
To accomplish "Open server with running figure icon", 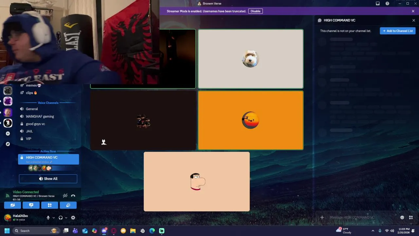I will pyautogui.click(x=8, y=123).
